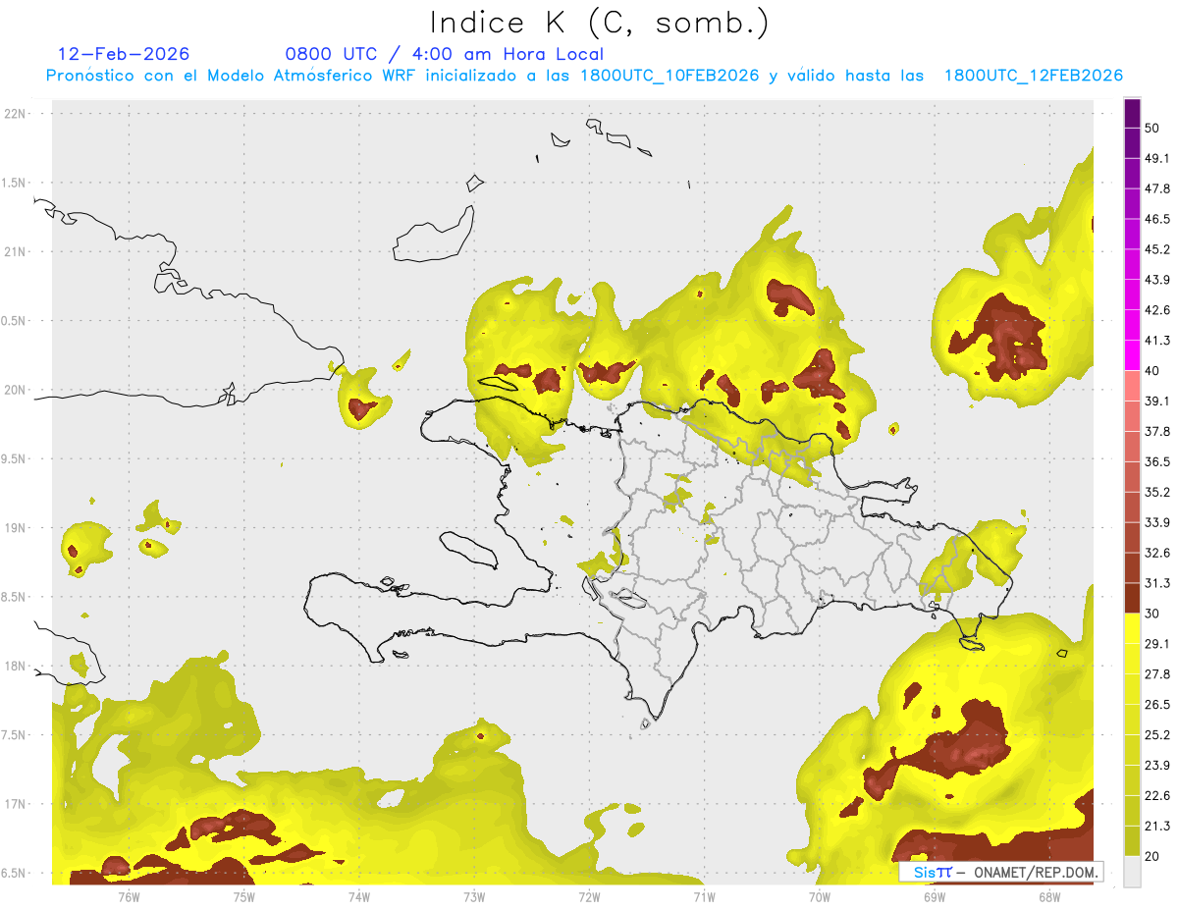Click the colorbar value '39.1'
Image resolution: width=1178 pixels, height=910 pixels.
[1157, 401]
